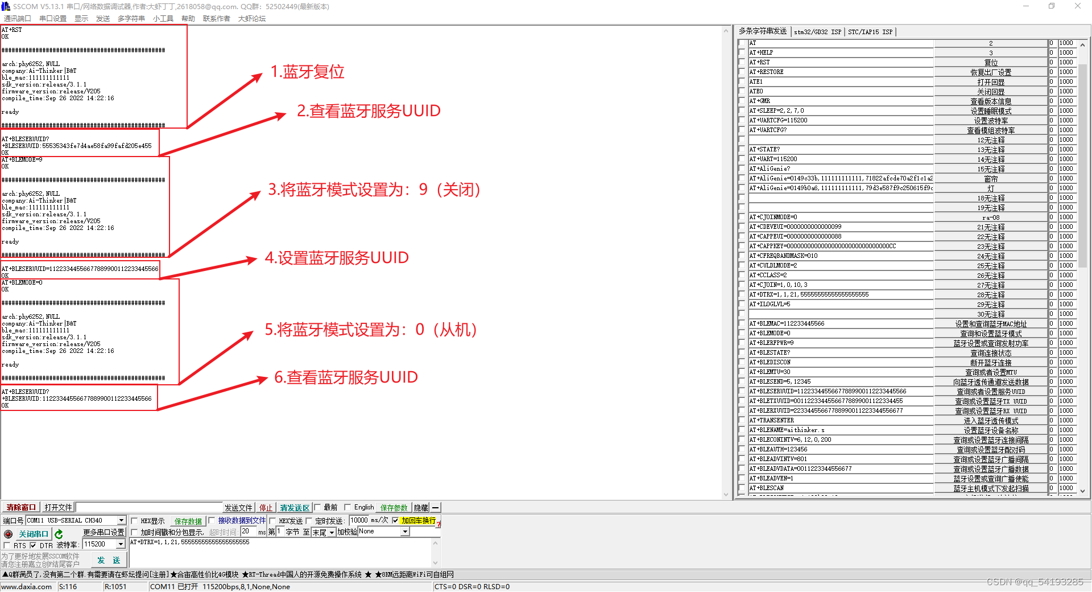Uncheck the 加回车换行 checkbox
The image size is (1092, 592).
coord(395,520)
